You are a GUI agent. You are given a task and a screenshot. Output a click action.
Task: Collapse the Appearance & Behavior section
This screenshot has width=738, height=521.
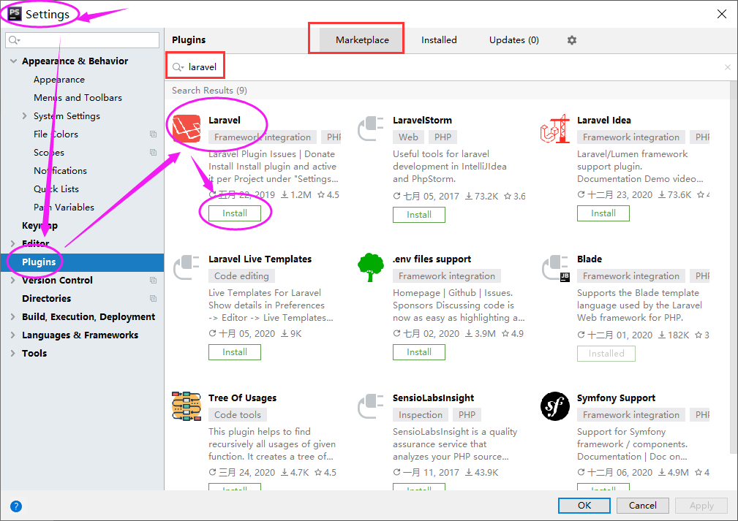[x=13, y=61]
